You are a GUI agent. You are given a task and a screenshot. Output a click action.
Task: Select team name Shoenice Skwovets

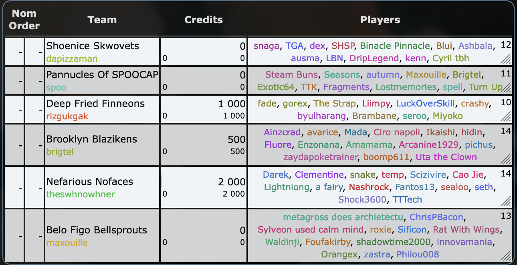coord(93,46)
